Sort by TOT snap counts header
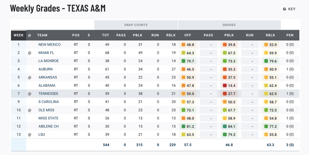Viewport: 309px width, 155px height. point(105,35)
